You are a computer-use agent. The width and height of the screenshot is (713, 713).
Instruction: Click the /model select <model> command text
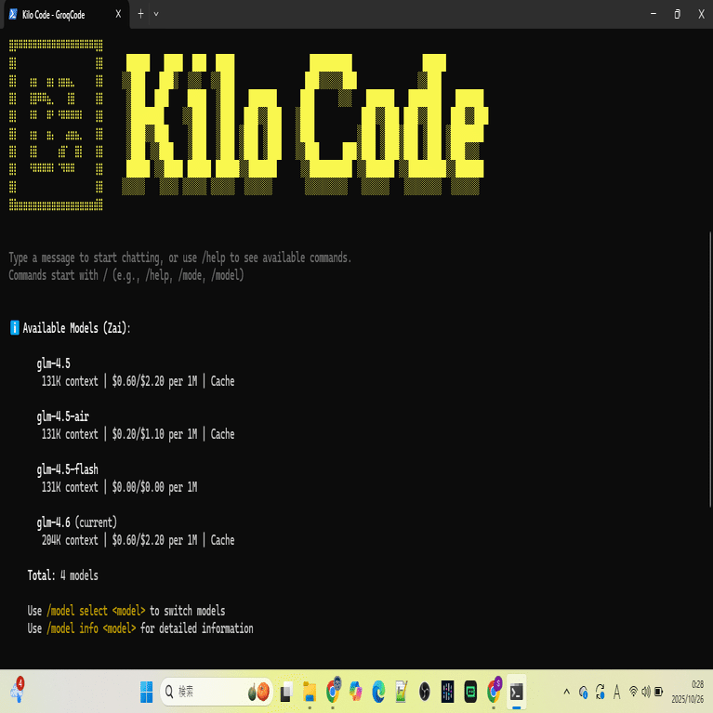tap(96, 611)
